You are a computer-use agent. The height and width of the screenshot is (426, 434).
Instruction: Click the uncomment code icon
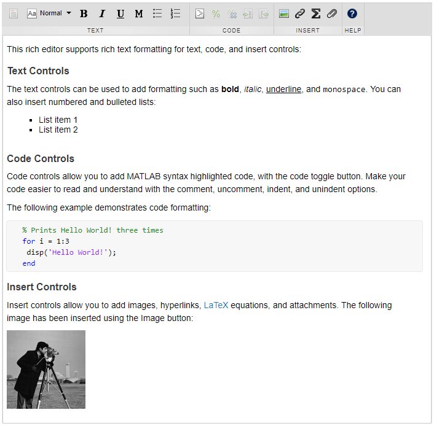232,14
